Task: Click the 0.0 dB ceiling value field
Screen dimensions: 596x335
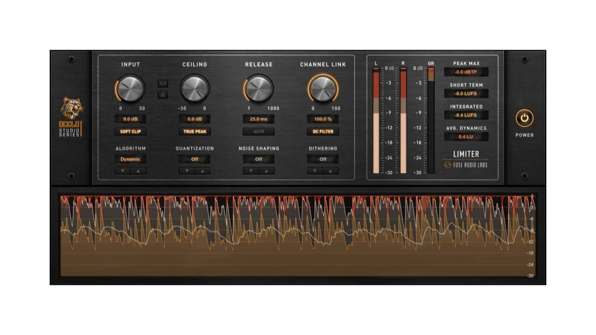Action: point(195,119)
